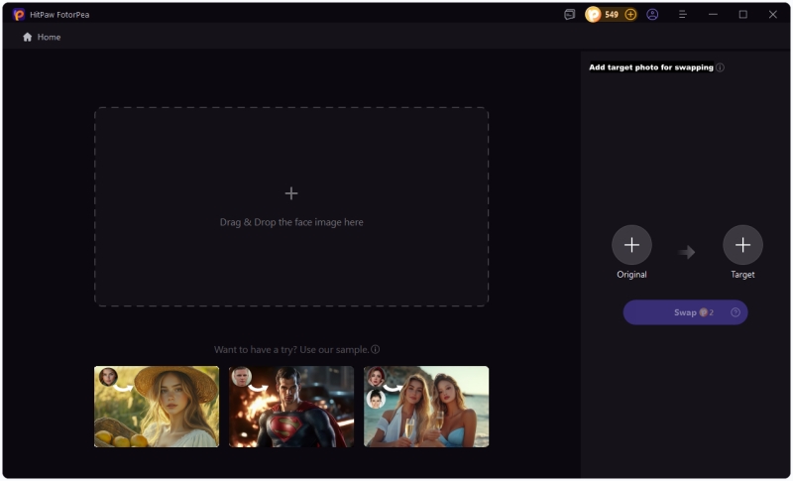
Task: Click the Target label
Action: click(x=742, y=275)
